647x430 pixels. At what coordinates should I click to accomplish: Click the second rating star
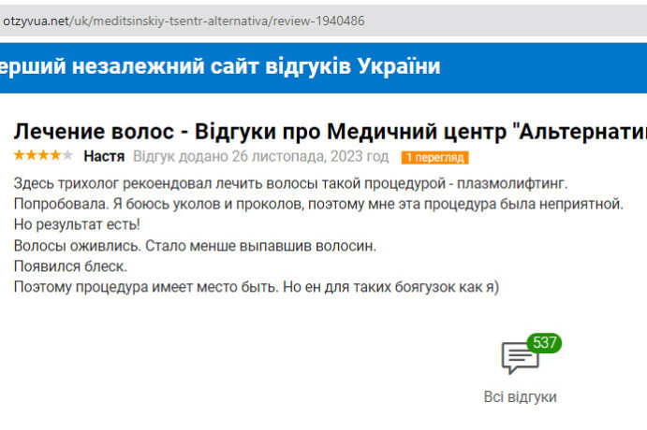[x=31, y=155]
